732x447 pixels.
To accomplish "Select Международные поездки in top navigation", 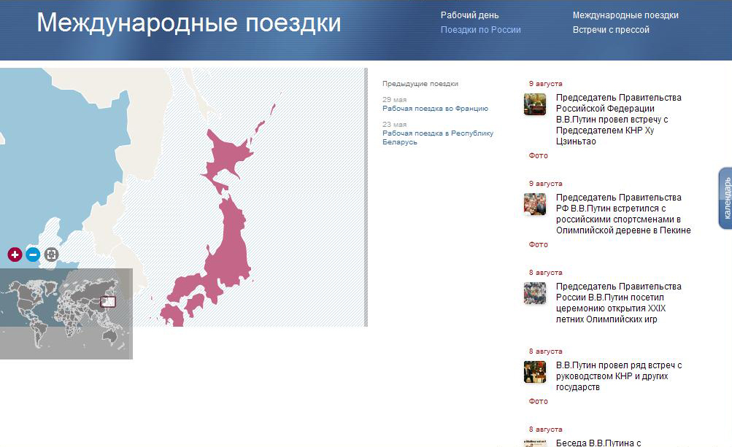I will pyautogui.click(x=625, y=15).
